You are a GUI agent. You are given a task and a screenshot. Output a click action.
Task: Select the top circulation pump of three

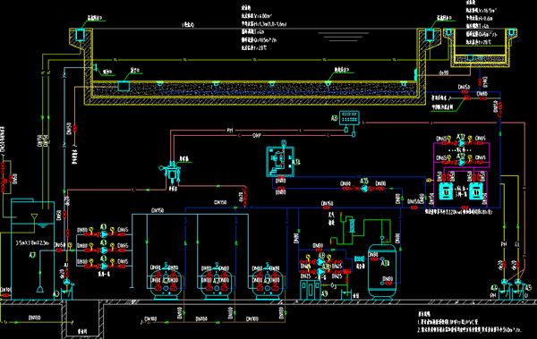click(104, 234)
